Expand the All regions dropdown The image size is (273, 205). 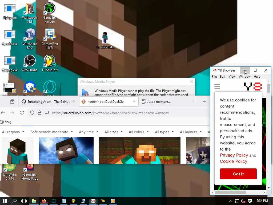click(x=13, y=132)
